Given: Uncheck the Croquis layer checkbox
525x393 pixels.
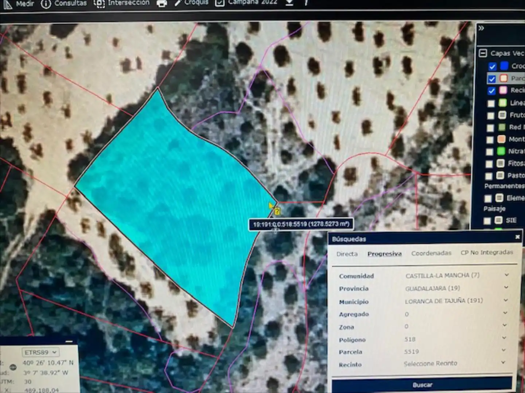Looking at the screenshot, I should (x=492, y=67).
